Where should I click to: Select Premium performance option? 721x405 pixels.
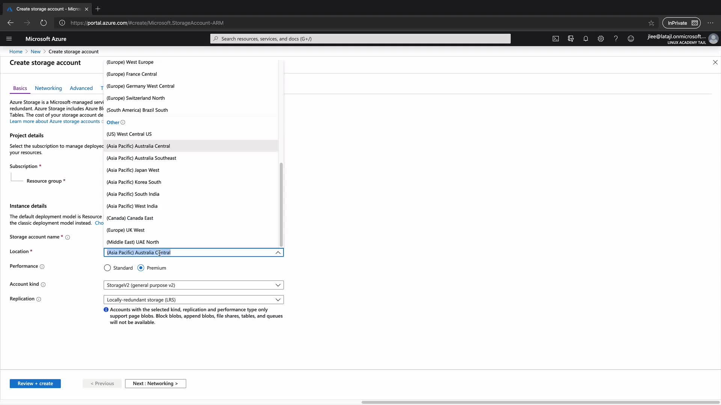[x=141, y=268]
